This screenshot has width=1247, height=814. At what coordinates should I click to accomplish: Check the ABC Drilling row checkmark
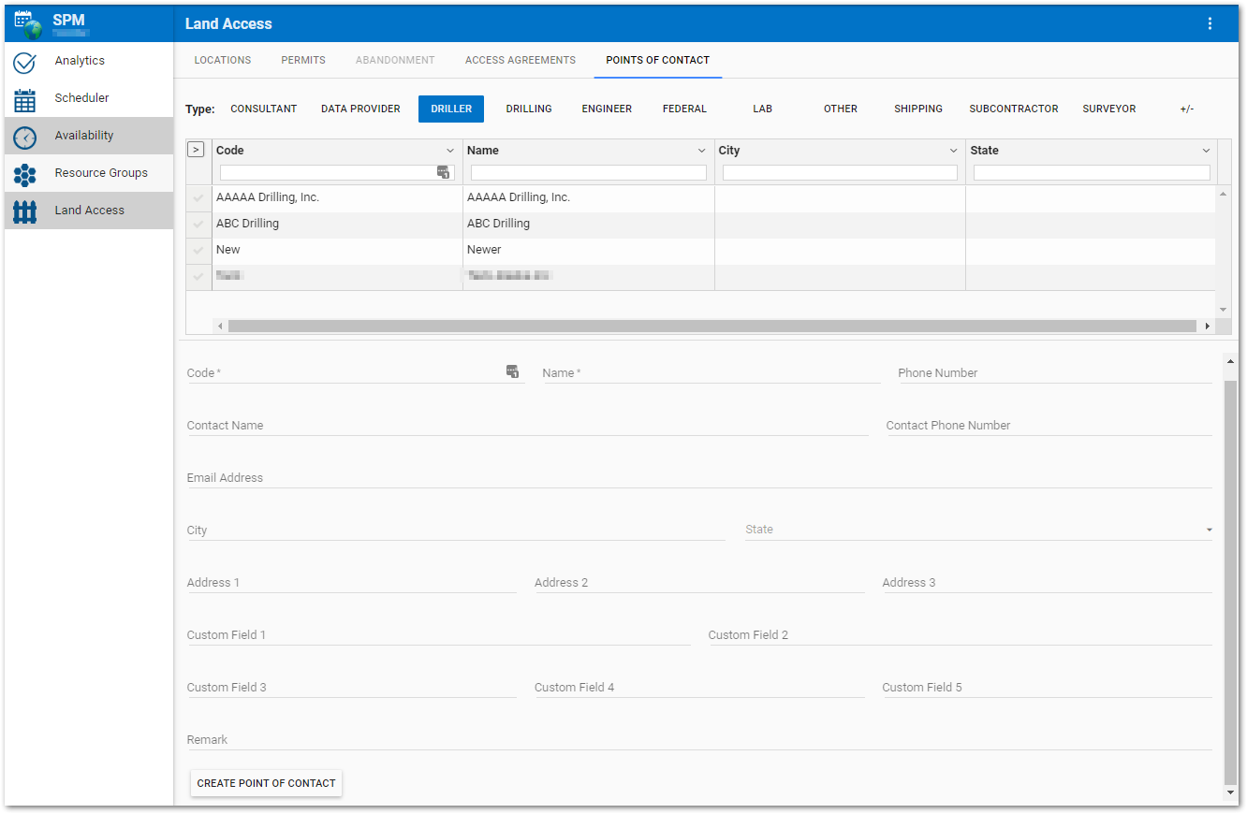[x=198, y=225]
